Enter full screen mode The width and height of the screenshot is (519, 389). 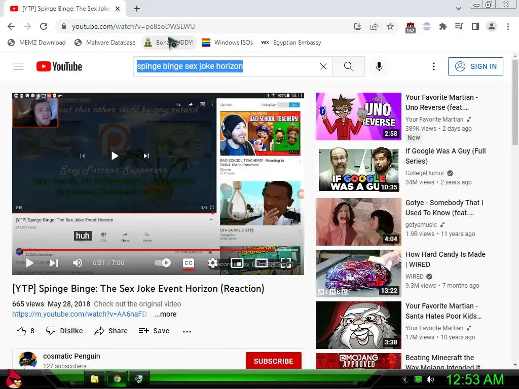[286, 263]
